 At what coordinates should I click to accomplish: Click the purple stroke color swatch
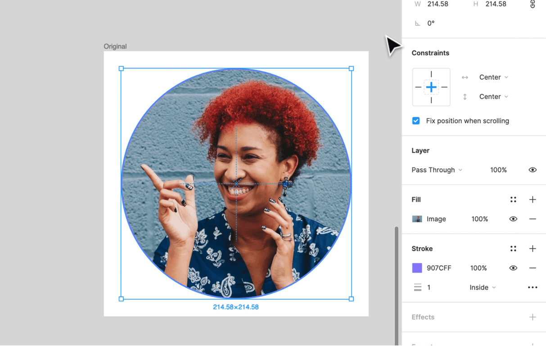pos(417,268)
